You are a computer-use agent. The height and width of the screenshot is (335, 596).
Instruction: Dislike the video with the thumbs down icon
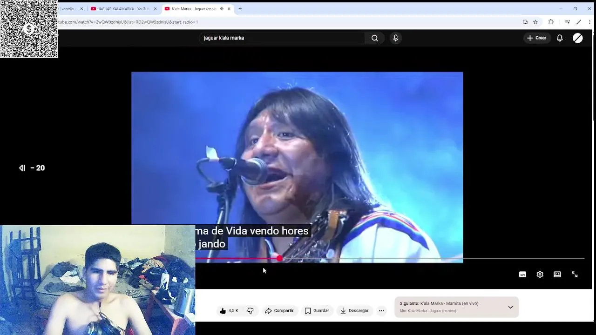[x=251, y=311]
